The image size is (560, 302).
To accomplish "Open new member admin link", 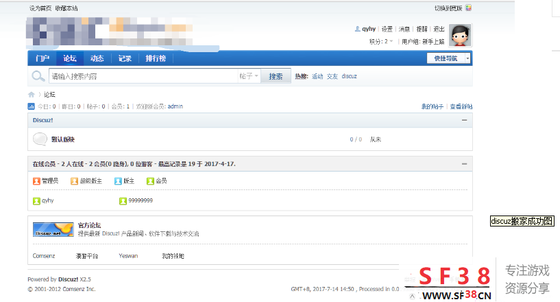I will (175, 106).
